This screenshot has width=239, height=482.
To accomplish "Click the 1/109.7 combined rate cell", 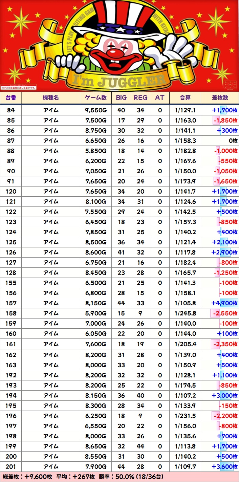I will [185, 466].
